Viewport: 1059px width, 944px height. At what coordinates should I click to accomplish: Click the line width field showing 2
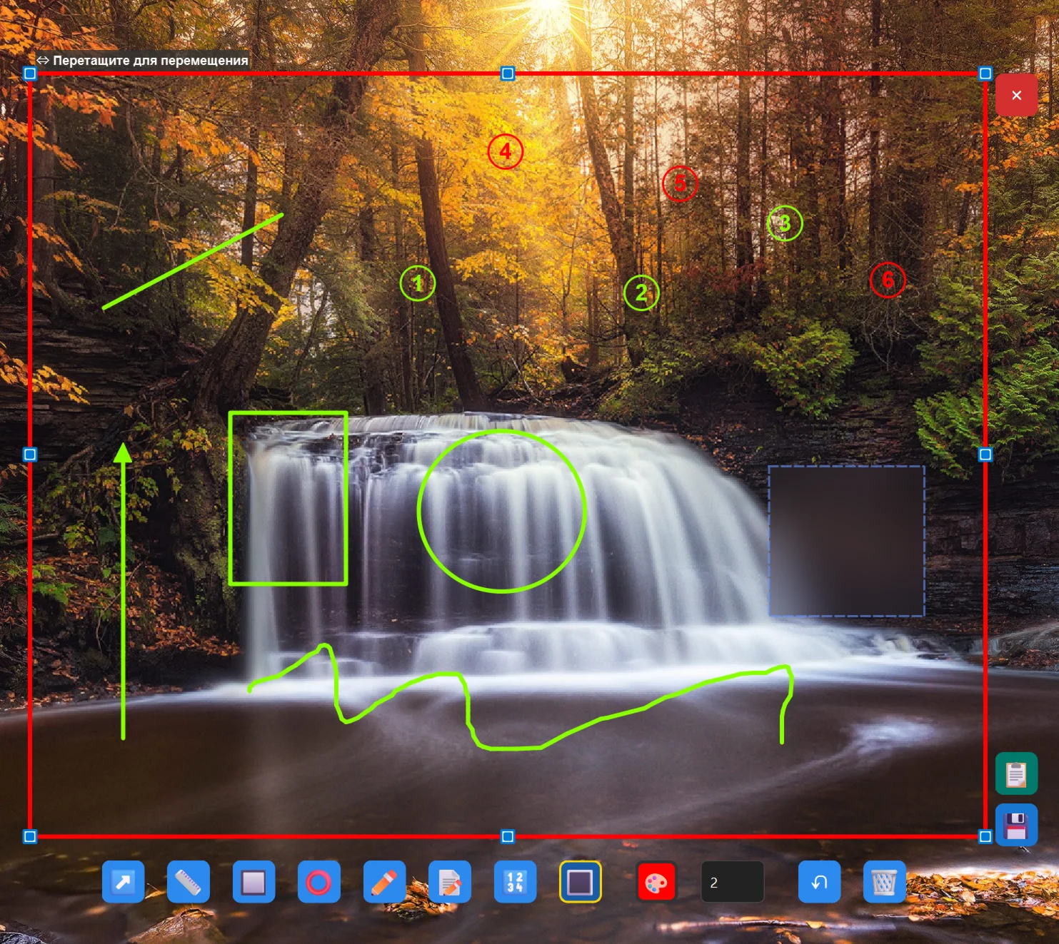[733, 882]
